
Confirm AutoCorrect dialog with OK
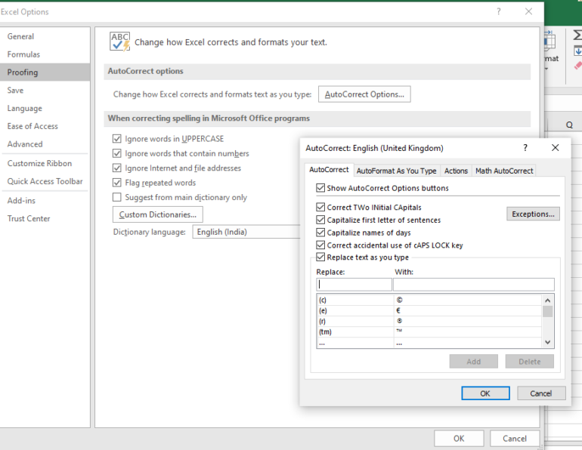coord(485,393)
